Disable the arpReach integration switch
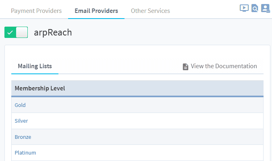The image size is (272, 161). 16,32
